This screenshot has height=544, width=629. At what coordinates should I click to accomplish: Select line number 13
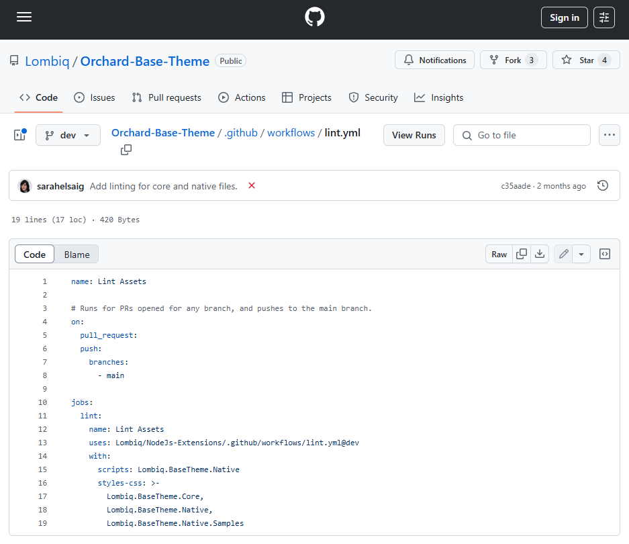[x=42, y=443]
